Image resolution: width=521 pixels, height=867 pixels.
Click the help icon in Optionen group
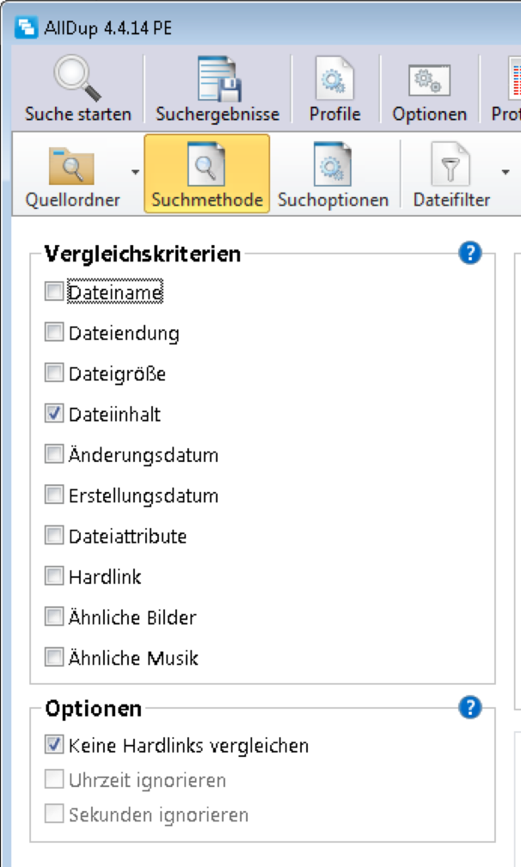click(x=469, y=708)
